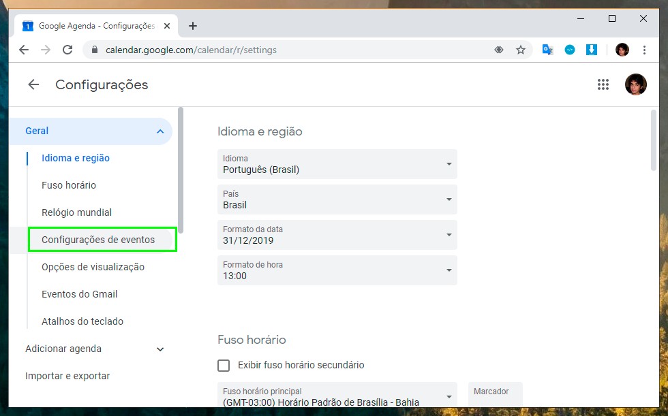Select Idioma e região in sidebar

[76, 158]
